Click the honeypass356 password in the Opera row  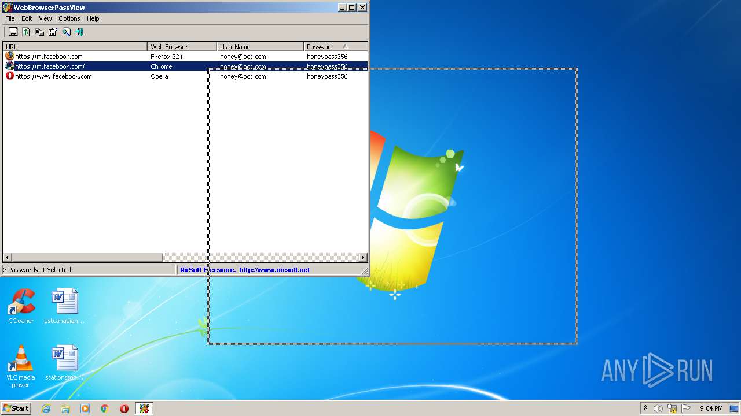tap(327, 76)
